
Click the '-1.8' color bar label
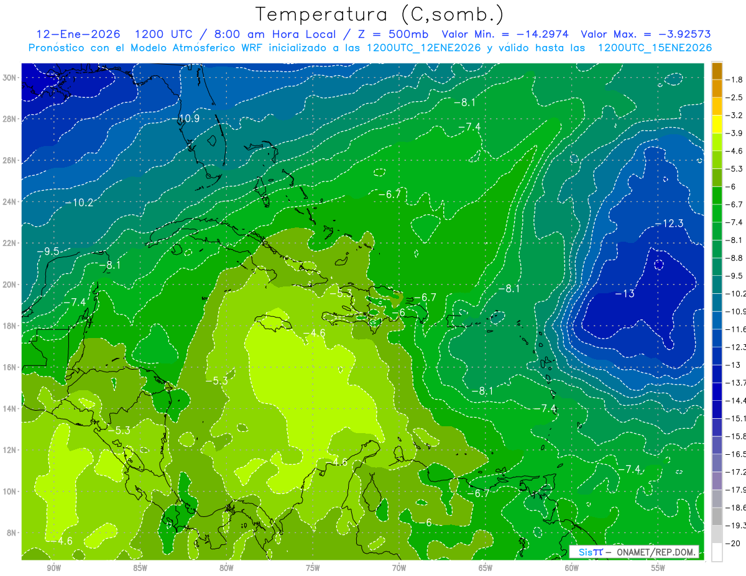coord(734,80)
